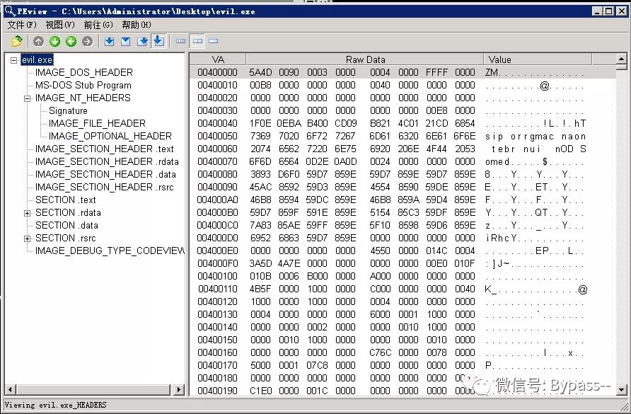631x414 pixels.
Task: Select the IMAGE_NT_HEADERS tree item
Action: (83, 98)
